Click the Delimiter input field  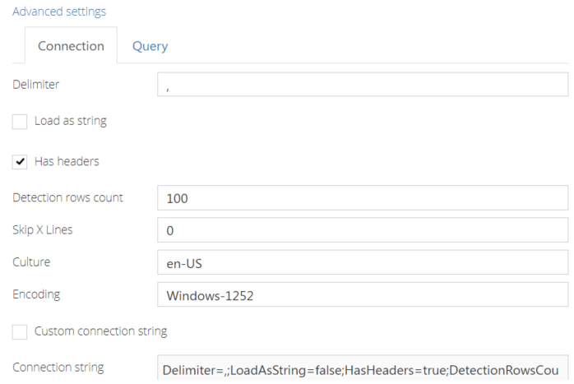click(x=363, y=85)
